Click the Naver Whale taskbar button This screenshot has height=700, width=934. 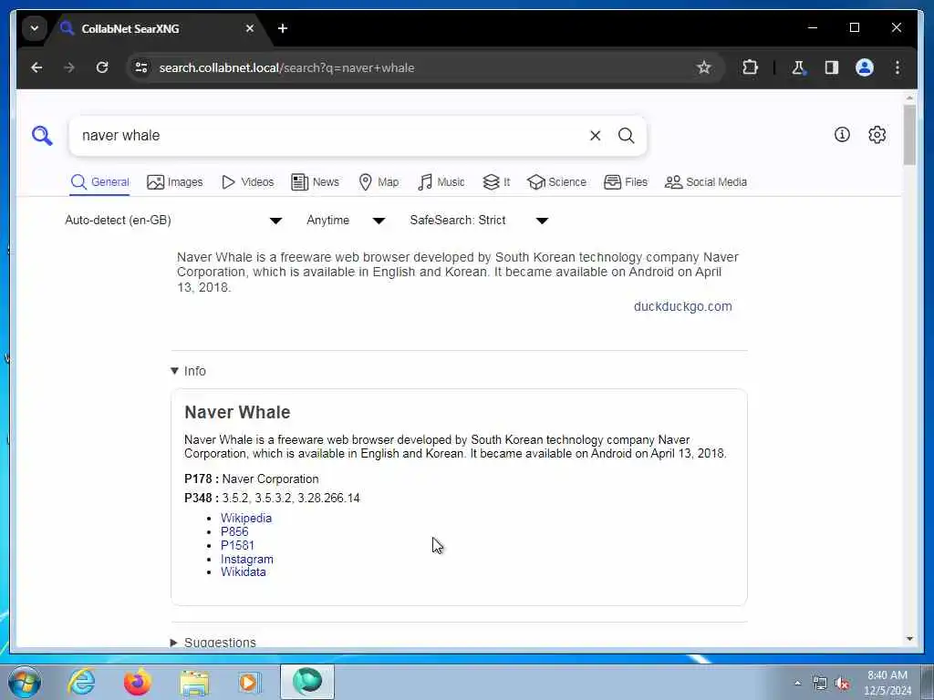click(x=307, y=682)
